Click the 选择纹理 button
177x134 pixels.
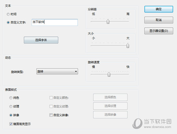coord(110,106)
